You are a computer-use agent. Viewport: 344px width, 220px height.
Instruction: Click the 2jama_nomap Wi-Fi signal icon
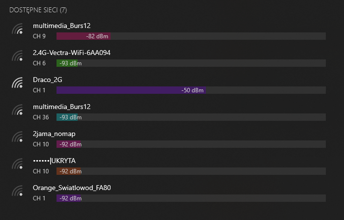(18, 138)
